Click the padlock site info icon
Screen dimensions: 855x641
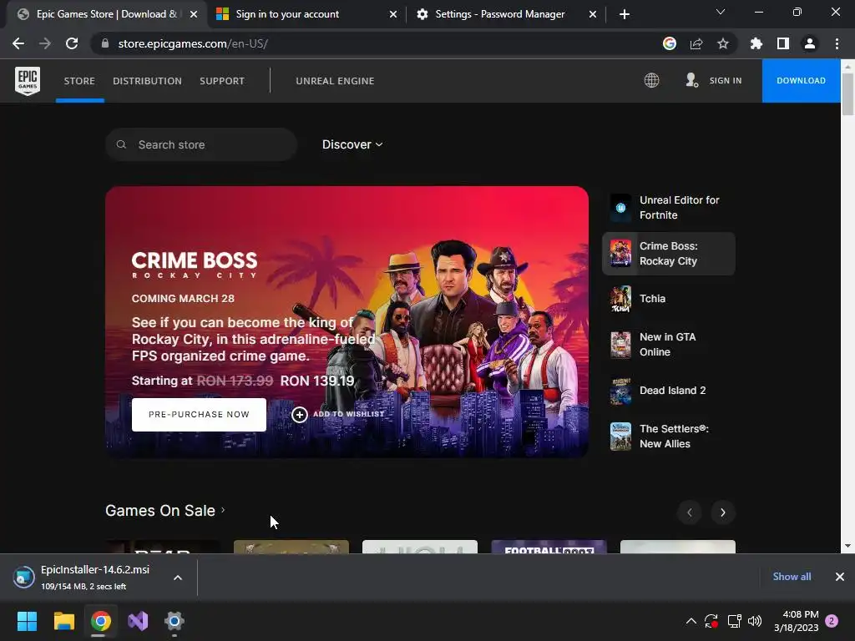(x=105, y=43)
